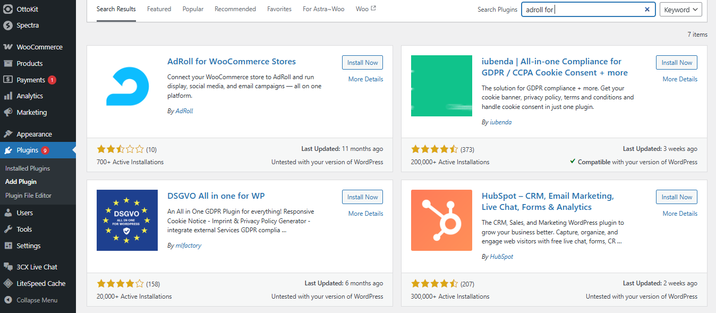Click the Appearance paintbrush icon
Image resolution: width=716 pixels, height=313 pixels.
pos(8,134)
